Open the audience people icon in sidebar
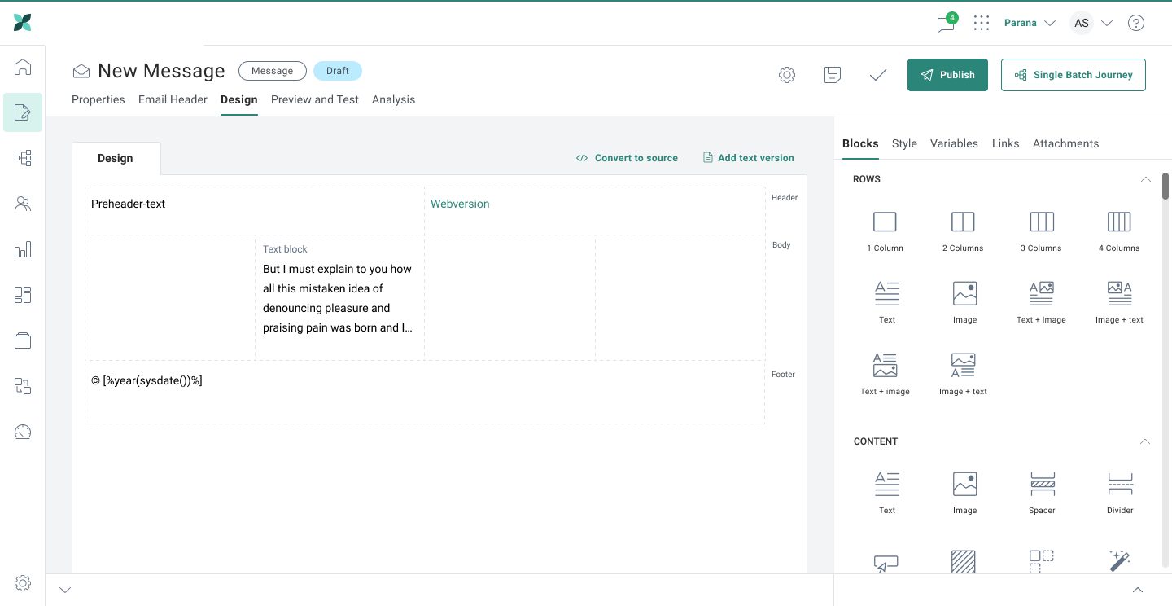The image size is (1172, 606). point(23,204)
